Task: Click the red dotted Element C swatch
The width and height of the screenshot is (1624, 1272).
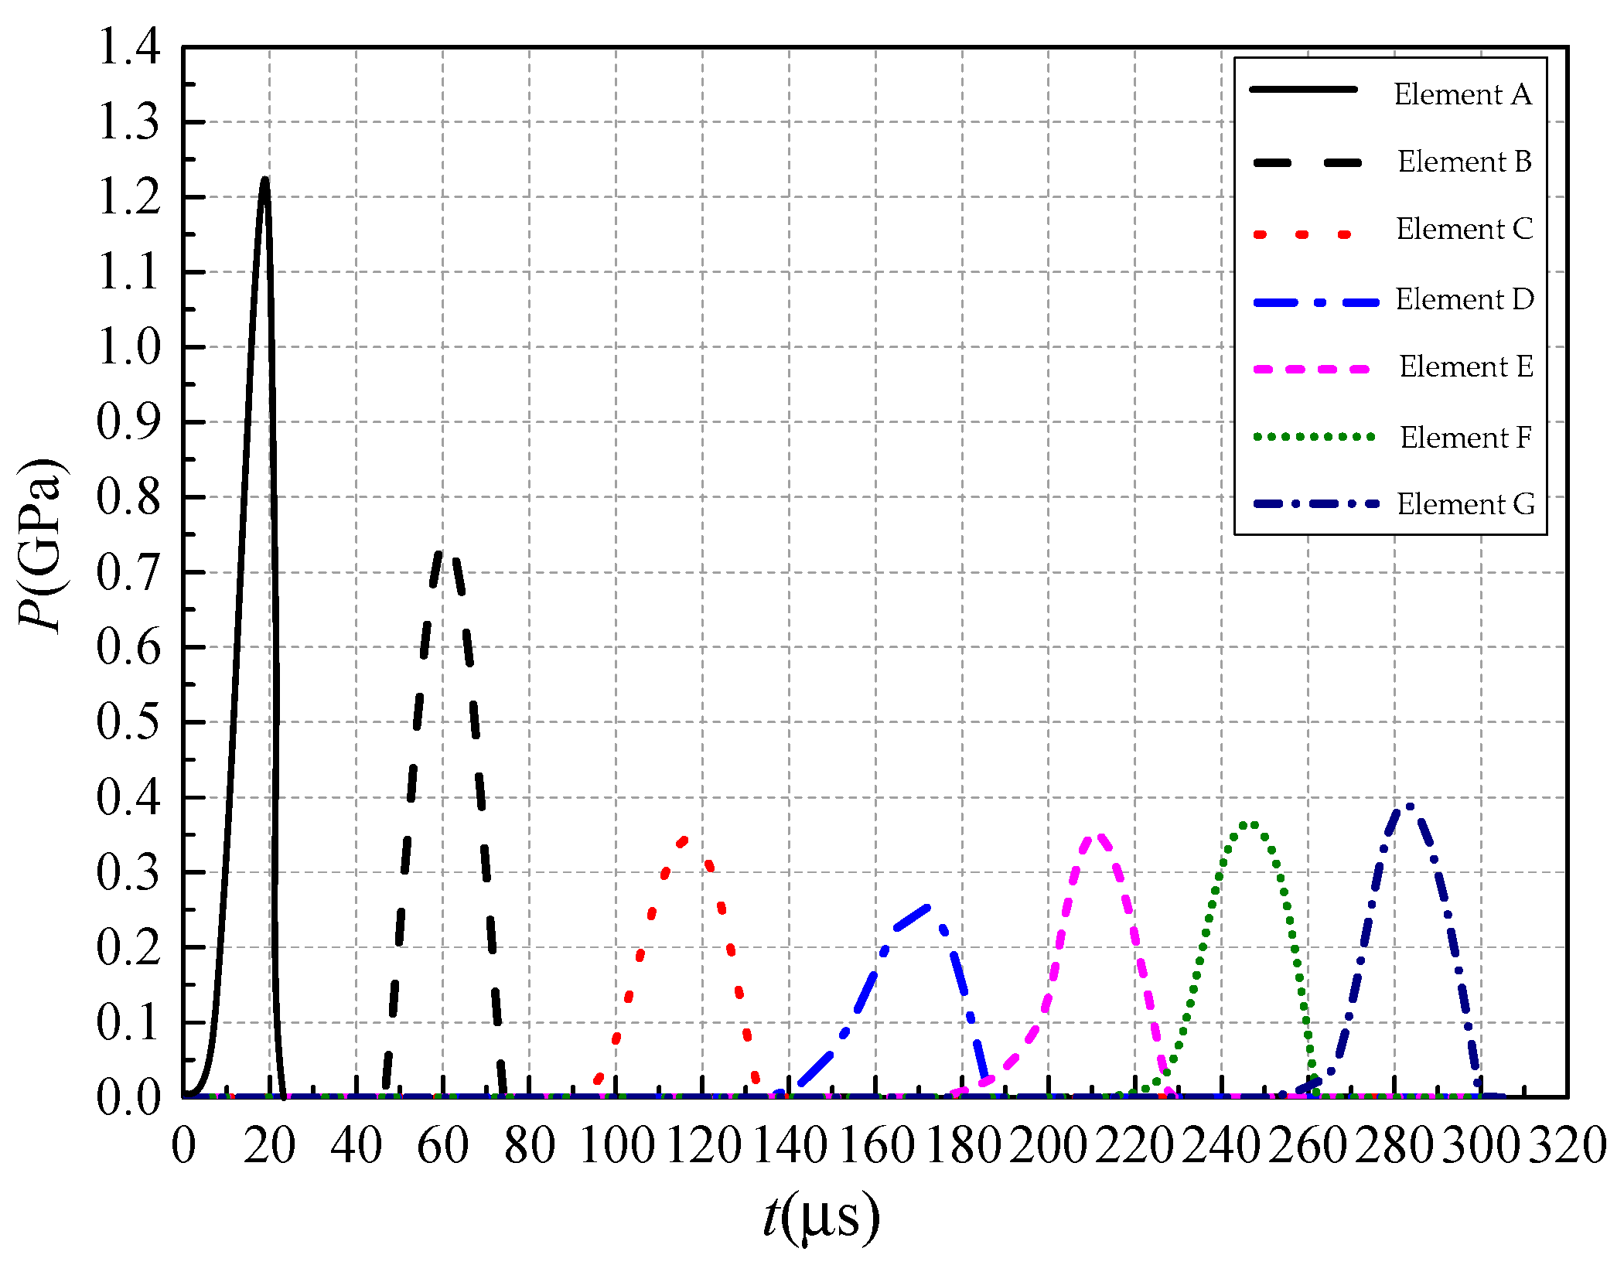Action: [x=1303, y=234]
